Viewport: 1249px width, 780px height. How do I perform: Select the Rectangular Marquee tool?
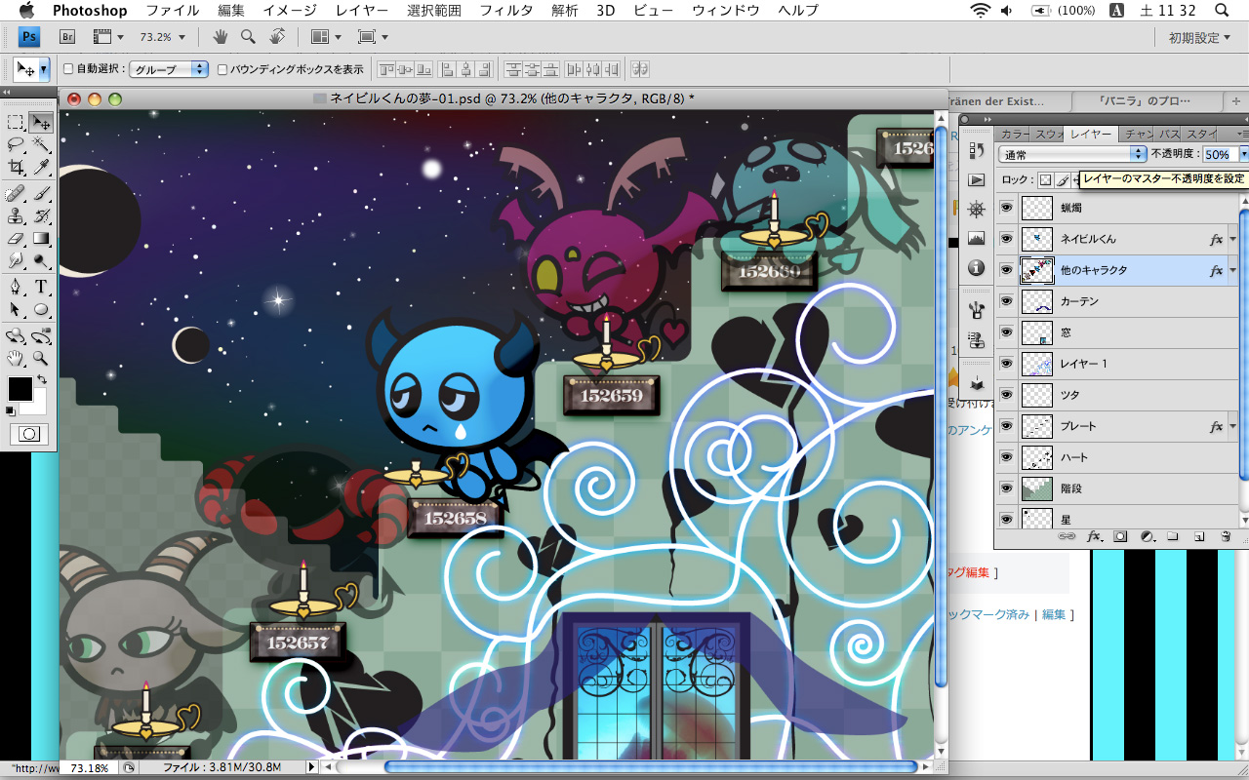16,123
